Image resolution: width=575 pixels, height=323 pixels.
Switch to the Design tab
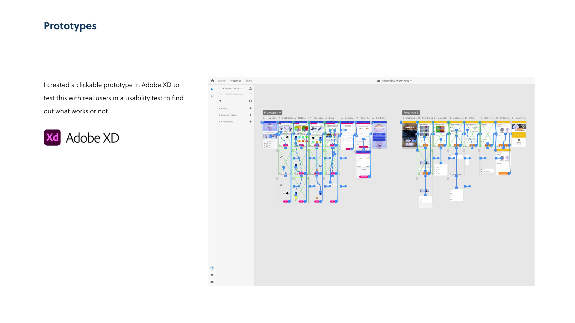(x=222, y=81)
